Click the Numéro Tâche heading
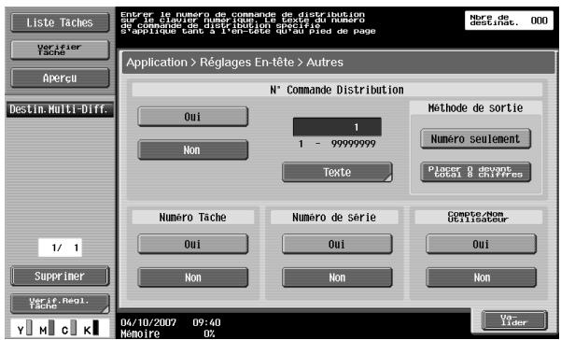Image resolution: width=561 pixels, height=340 pixels. [193, 218]
